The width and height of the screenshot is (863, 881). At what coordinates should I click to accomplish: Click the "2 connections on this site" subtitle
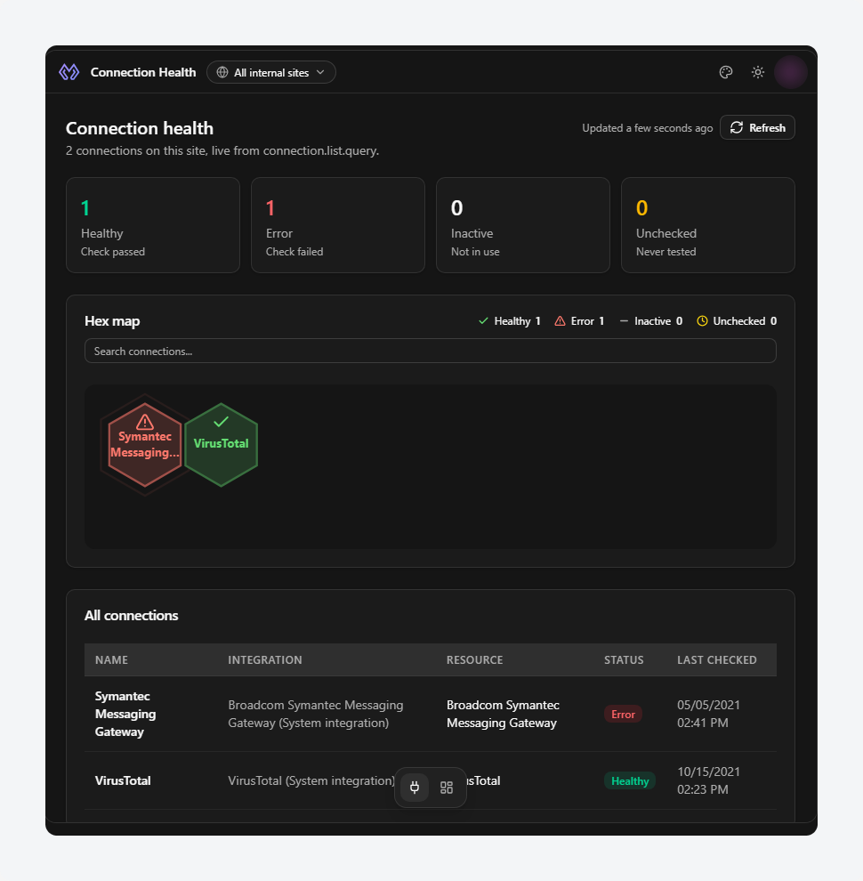[222, 150]
